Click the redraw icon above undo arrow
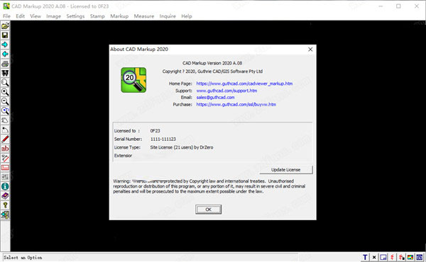Image resolution: width=426 pixels, height=262 pixels. [5, 120]
